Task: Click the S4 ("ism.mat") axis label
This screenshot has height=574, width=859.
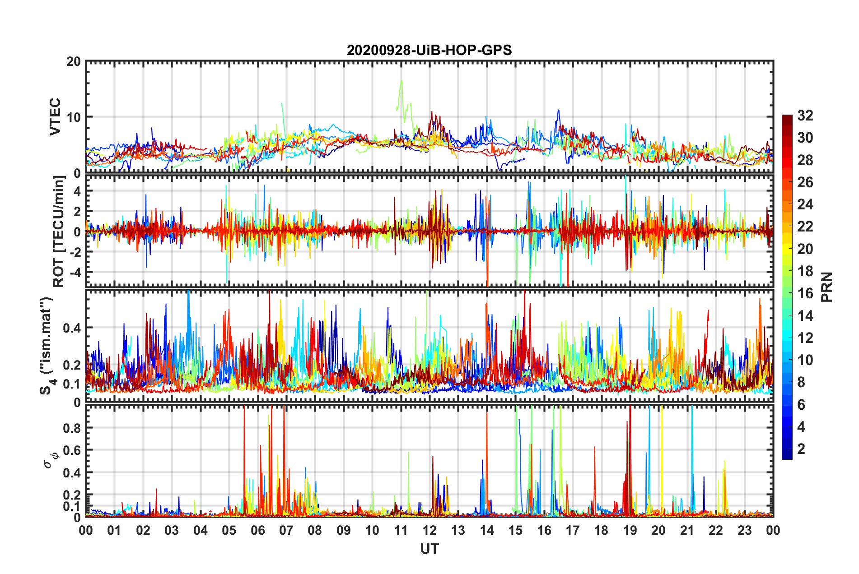Action: 47,346
